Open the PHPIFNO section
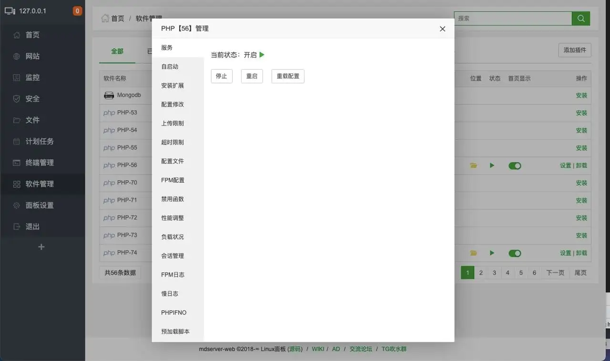610x361 pixels. [x=178, y=312]
